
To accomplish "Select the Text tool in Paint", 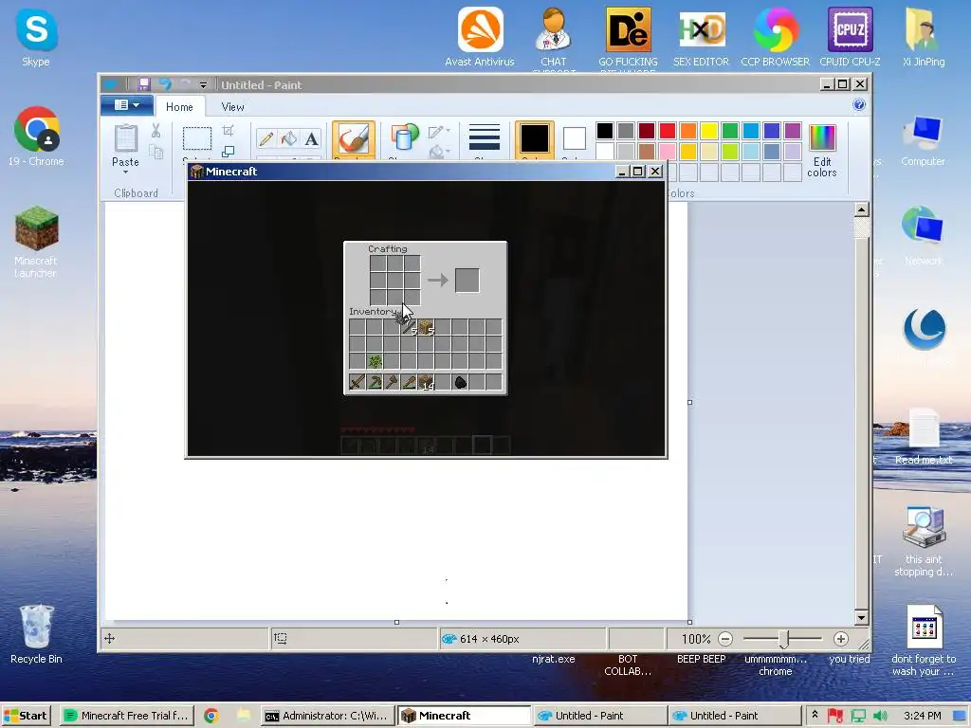I will point(311,138).
